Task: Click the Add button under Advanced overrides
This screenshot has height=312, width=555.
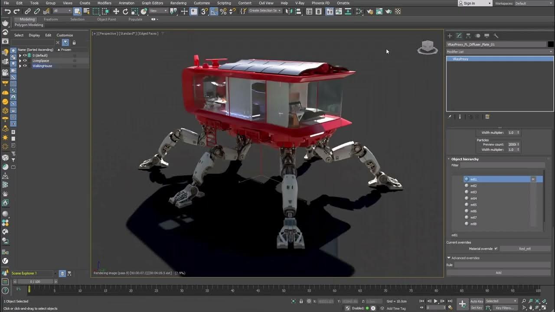Action: click(498, 273)
